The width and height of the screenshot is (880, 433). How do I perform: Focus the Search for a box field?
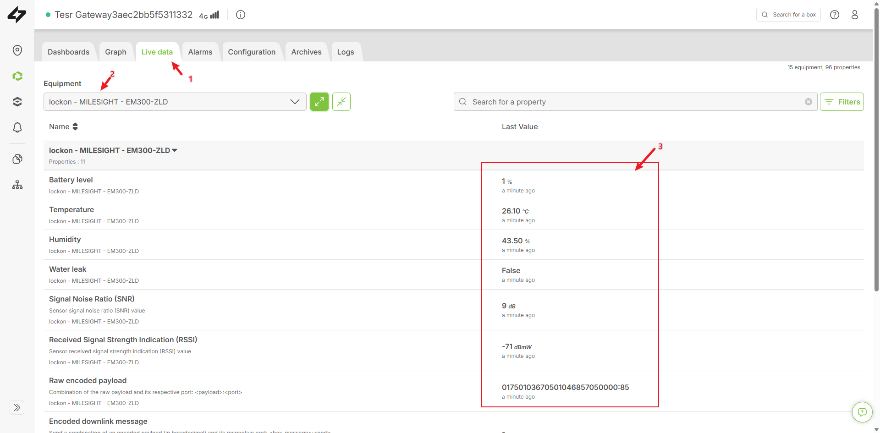coord(788,15)
